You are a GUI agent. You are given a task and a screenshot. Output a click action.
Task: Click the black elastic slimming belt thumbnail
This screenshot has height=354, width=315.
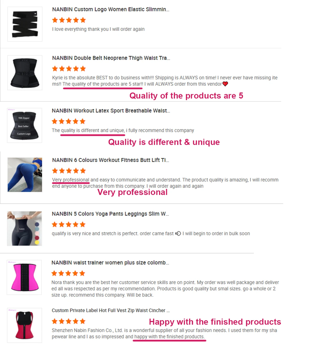pos(25,24)
